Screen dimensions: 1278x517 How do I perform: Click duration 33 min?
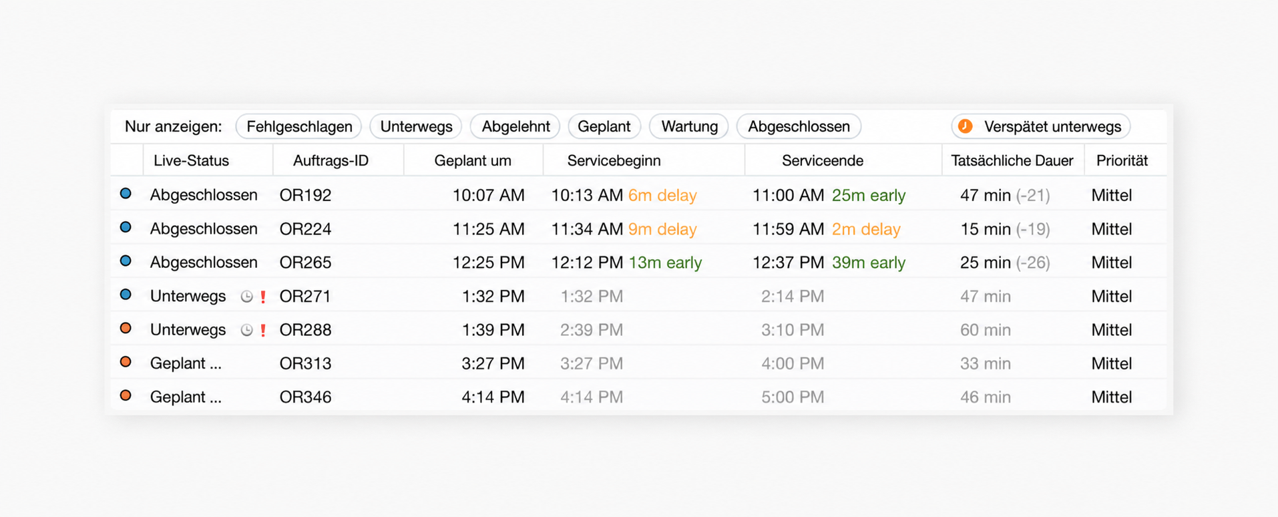coord(986,363)
